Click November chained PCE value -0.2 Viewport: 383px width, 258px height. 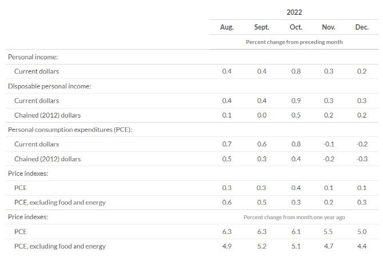(328, 159)
